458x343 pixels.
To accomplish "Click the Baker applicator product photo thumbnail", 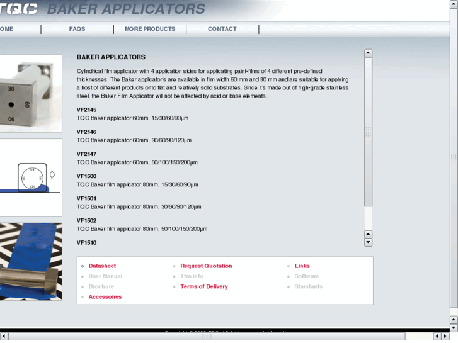I will [x=31, y=94].
